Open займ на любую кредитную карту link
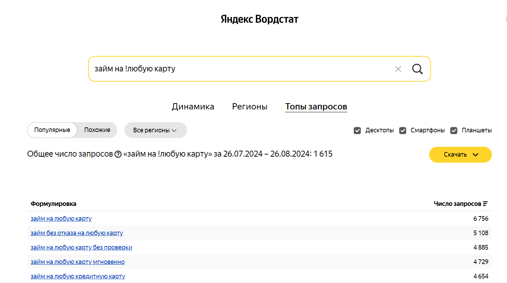507x283 pixels. point(78,276)
